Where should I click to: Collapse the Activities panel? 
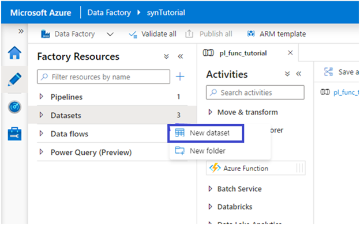pyautogui.click(x=299, y=74)
